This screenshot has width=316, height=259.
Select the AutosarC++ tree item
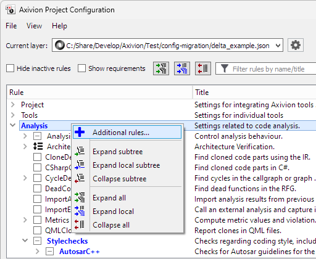coord(80,252)
